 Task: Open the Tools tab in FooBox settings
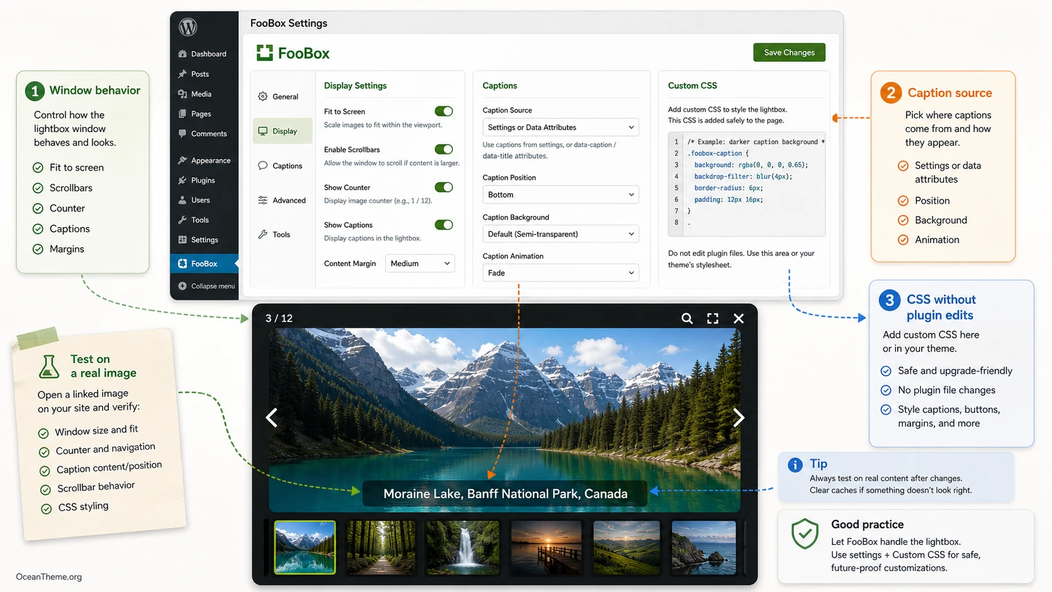pyautogui.click(x=283, y=235)
